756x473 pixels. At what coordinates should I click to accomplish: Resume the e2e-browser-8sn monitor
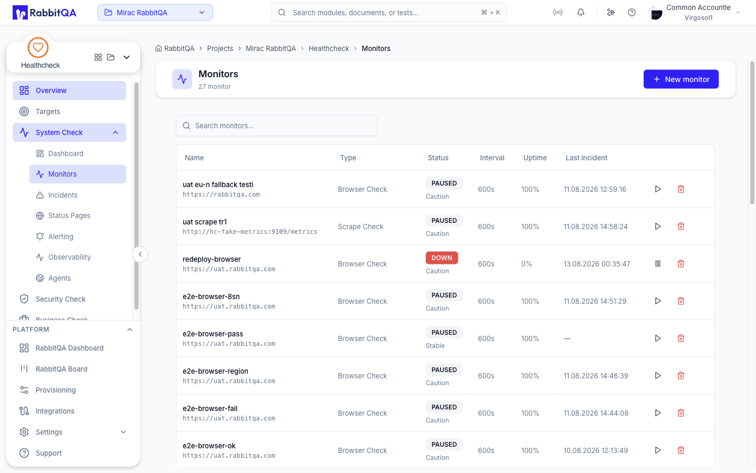[x=658, y=301]
